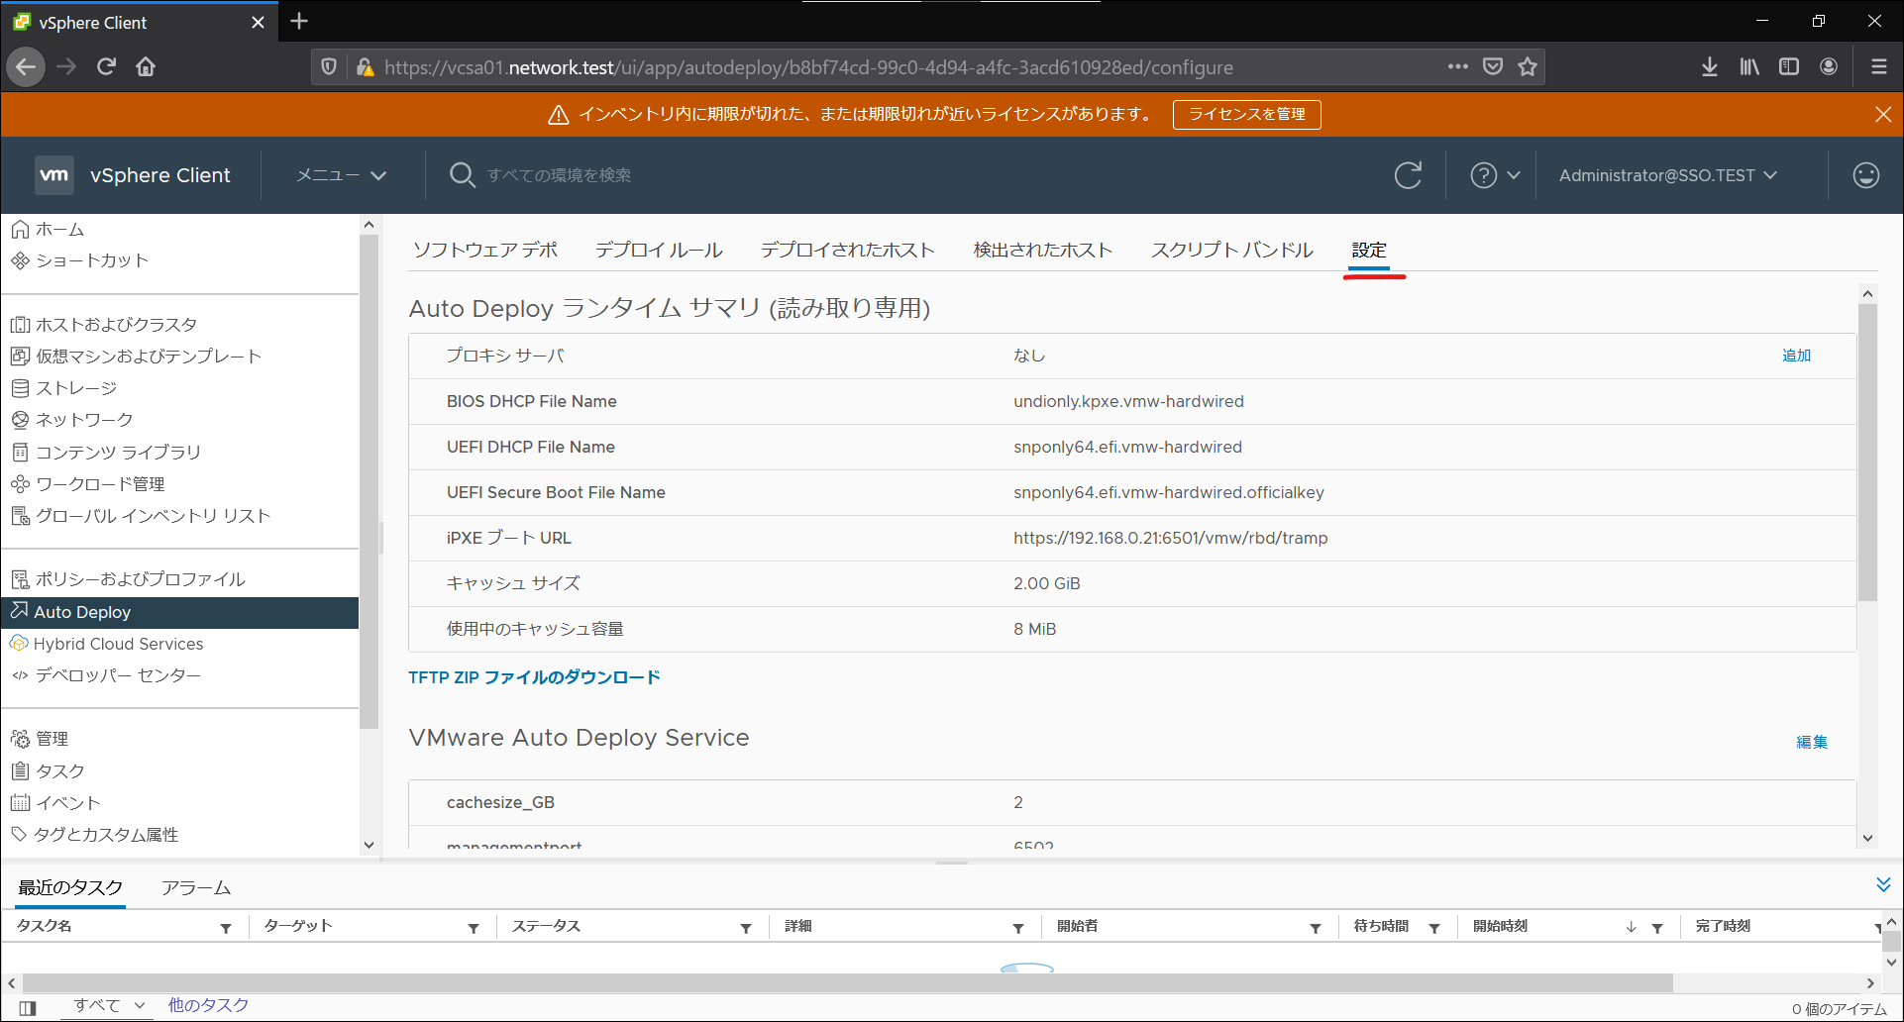
Task: Open ワークロード管理 in the sidebar
Action: pos(87,483)
